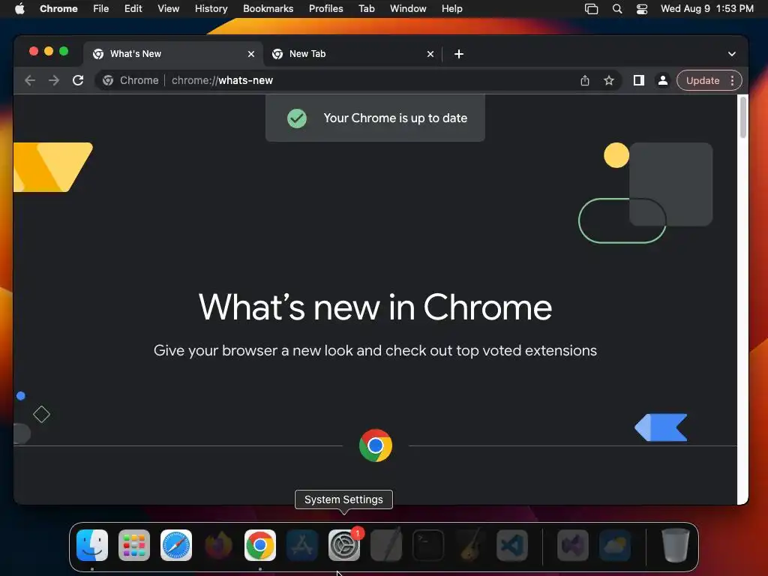Open Visual Studio purple icon in Dock
768x576 pixels.
tap(573, 545)
